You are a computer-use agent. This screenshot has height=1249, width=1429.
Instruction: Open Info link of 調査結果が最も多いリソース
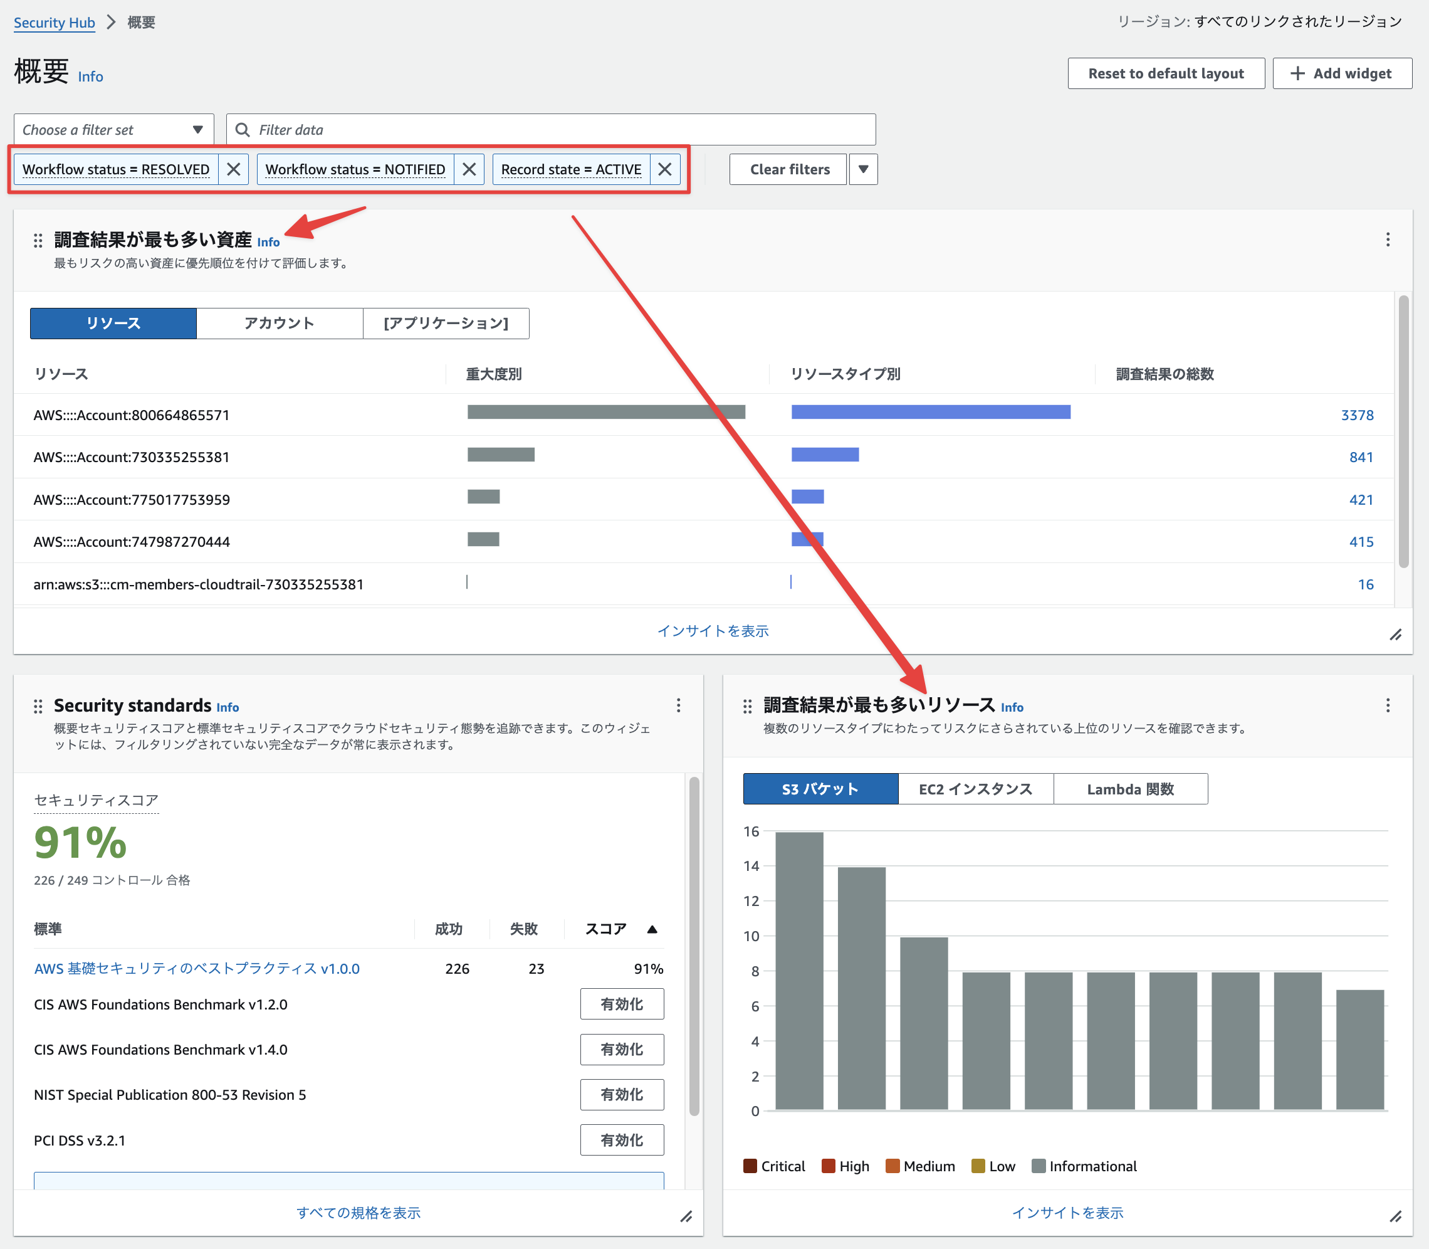(1012, 707)
